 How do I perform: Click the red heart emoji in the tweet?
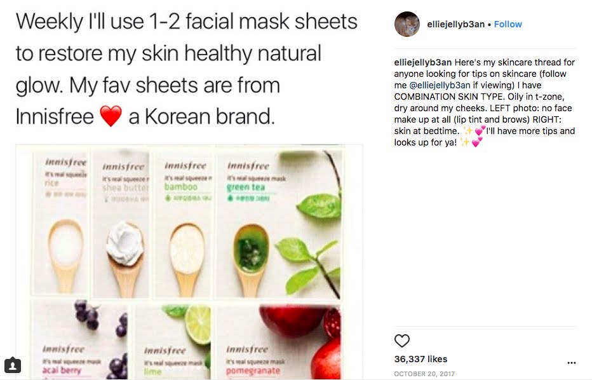click(x=111, y=116)
